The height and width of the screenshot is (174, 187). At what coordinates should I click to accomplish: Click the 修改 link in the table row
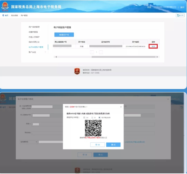pyautogui.click(x=153, y=46)
